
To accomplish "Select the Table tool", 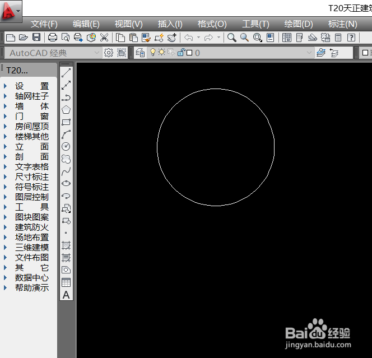I will 66,282.
